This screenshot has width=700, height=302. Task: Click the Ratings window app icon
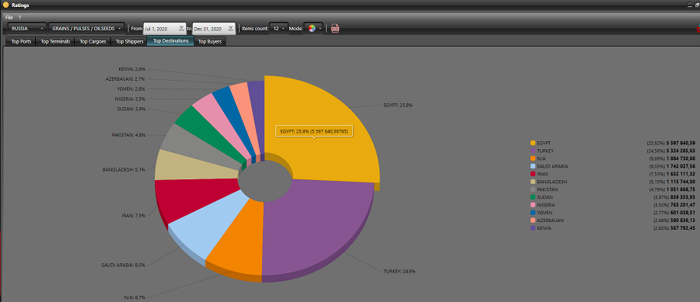coord(5,5)
